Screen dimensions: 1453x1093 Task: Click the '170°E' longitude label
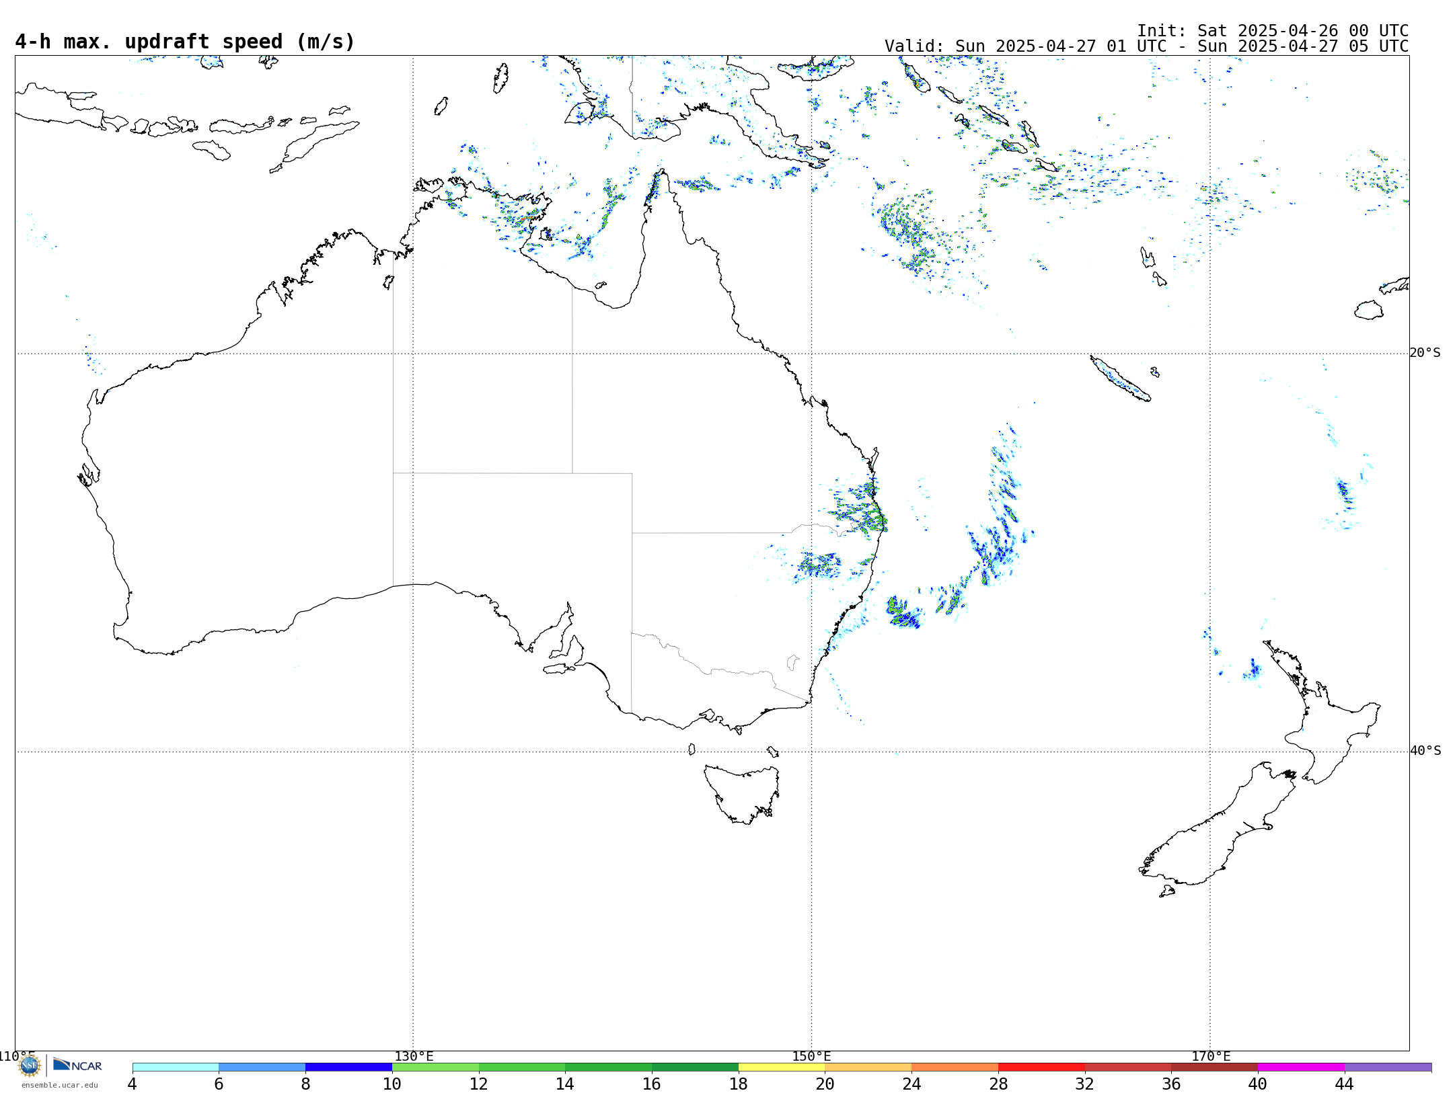pyautogui.click(x=1211, y=1056)
